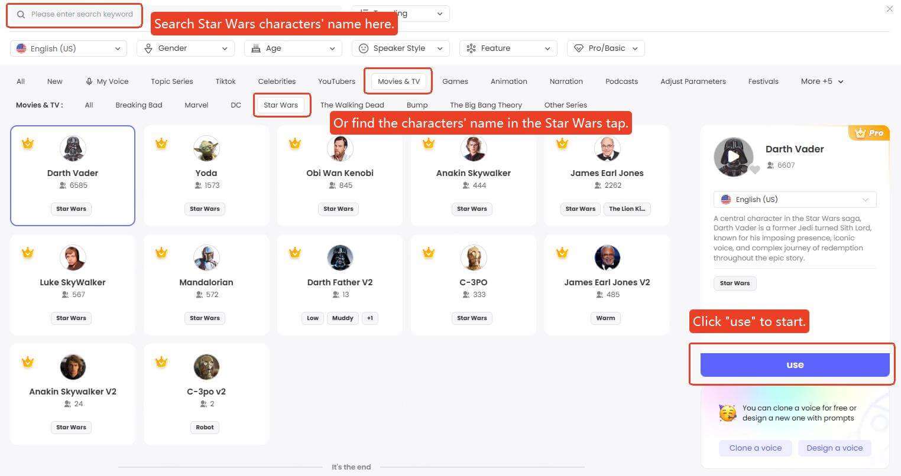The height and width of the screenshot is (476, 901).
Task: Click the diamond icon in Pro/Basic filter
Action: tap(579, 48)
